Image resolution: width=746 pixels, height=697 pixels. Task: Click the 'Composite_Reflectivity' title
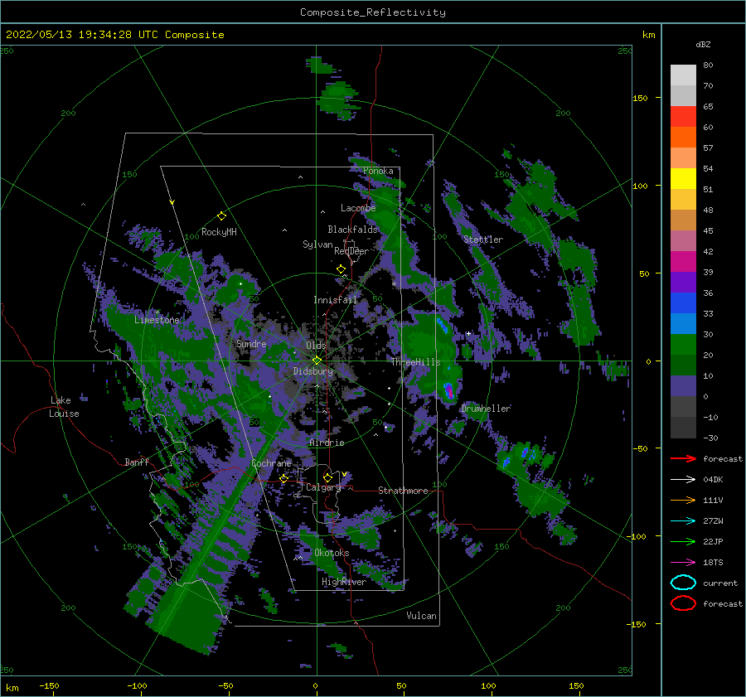click(373, 12)
